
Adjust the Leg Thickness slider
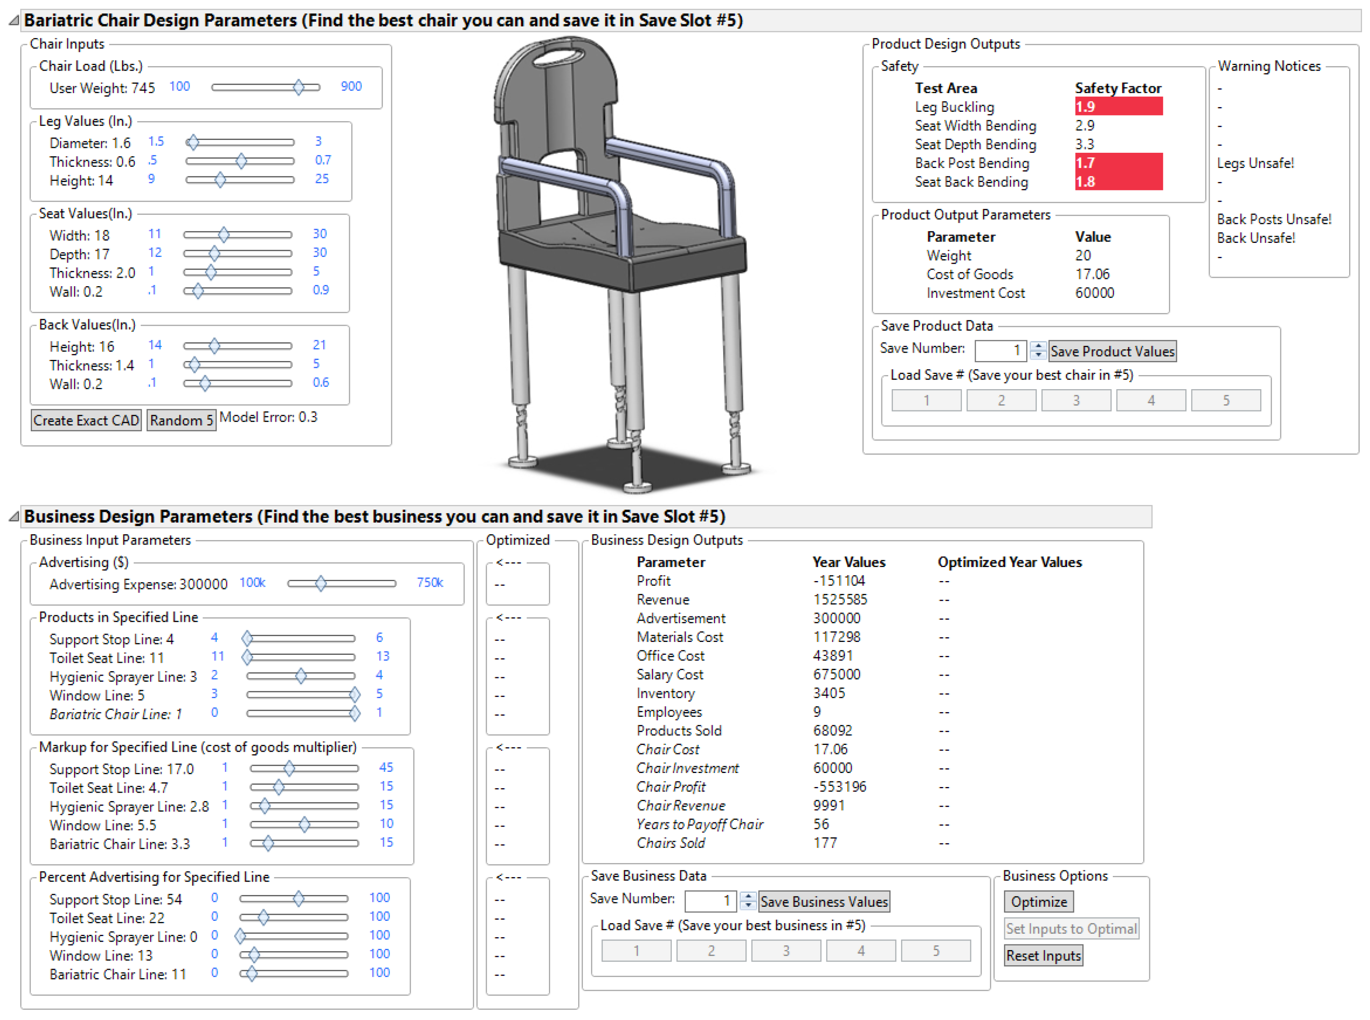click(x=240, y=161)
